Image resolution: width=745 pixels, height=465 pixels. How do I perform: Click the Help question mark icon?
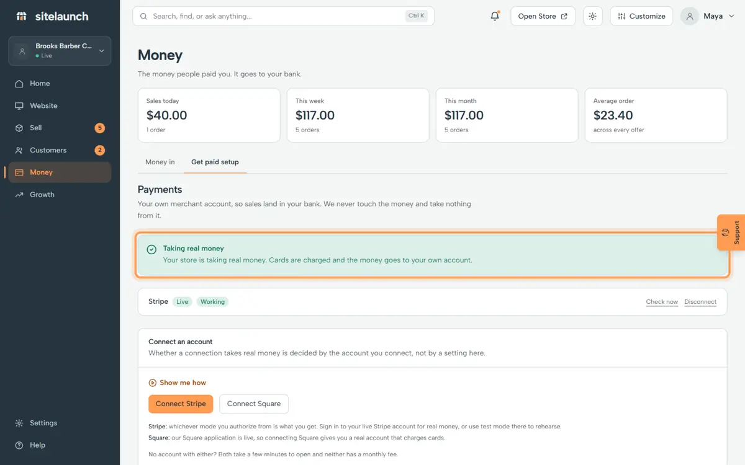point(19,445)
